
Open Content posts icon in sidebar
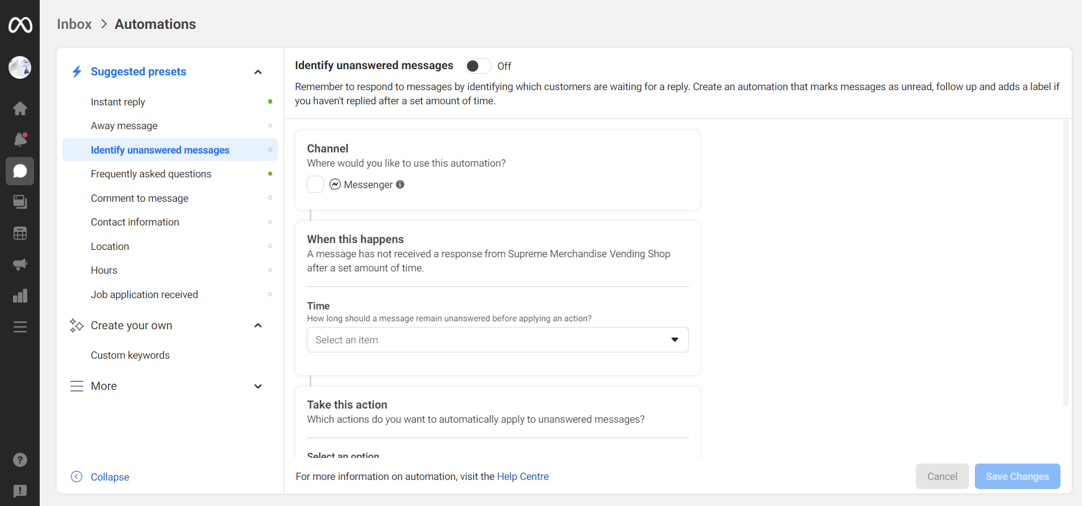(20, 202)
